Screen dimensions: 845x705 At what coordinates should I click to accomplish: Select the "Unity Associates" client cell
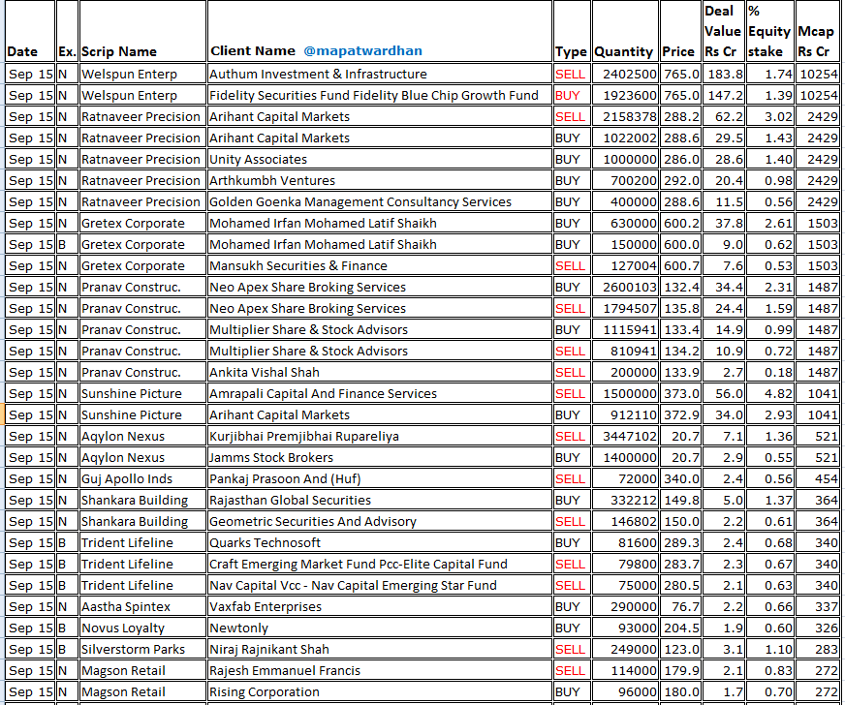click(380, 160)
